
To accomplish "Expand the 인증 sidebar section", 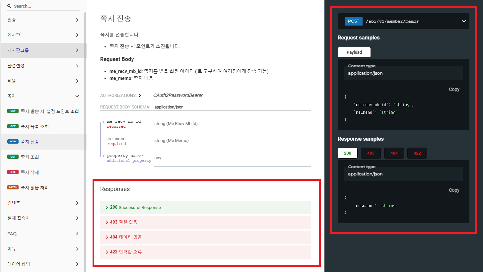I will click(77, 20).
